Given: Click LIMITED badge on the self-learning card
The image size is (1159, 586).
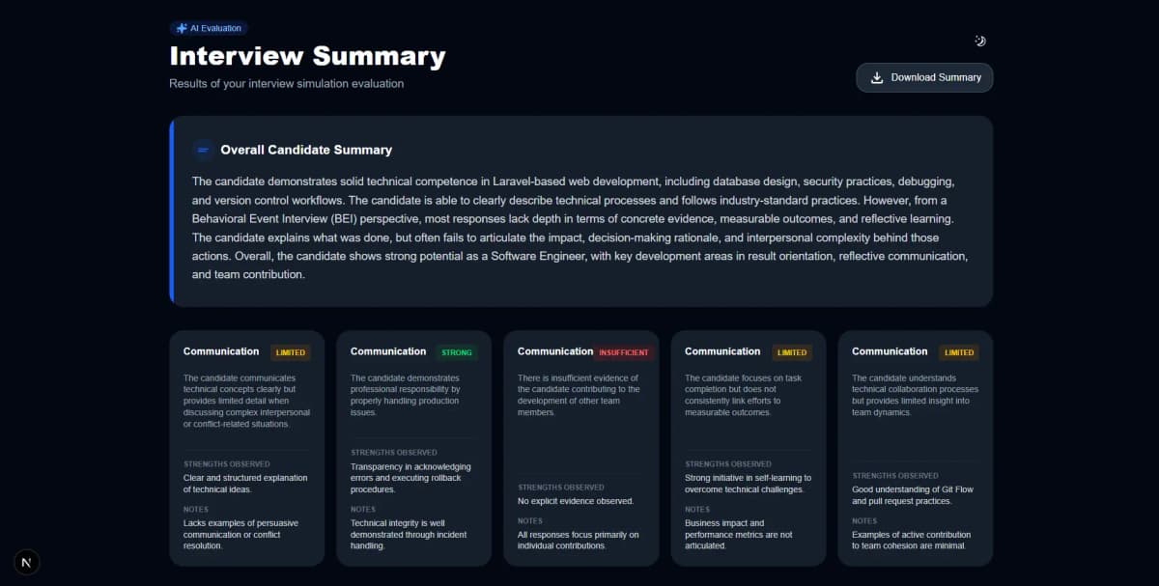Looking at the screenshot, I should (792, 352).
